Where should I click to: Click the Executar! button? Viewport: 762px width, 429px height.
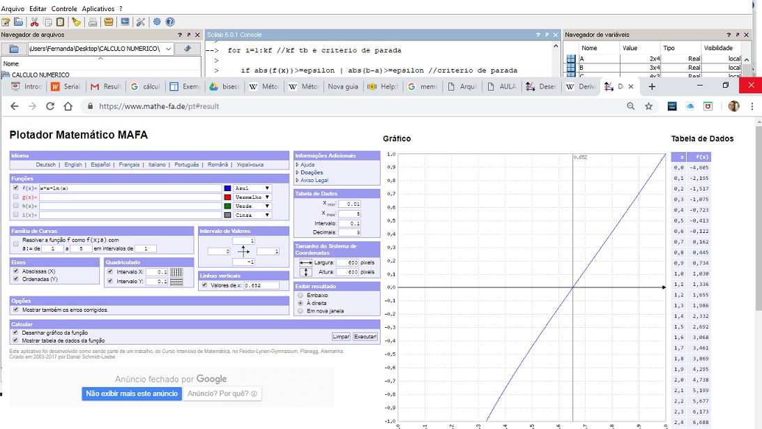coord(365,337)
